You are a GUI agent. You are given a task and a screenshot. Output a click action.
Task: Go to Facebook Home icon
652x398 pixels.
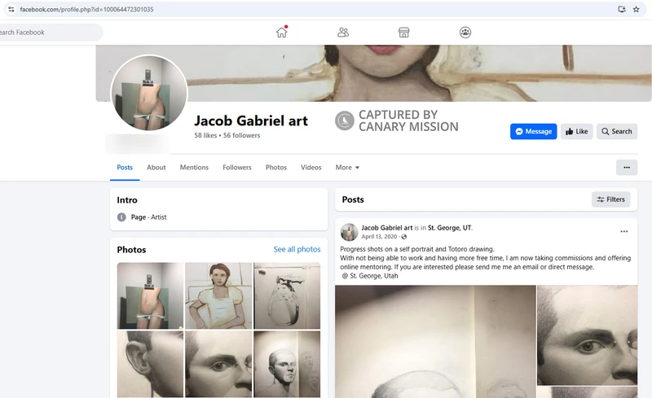click(x=281, y=32)
